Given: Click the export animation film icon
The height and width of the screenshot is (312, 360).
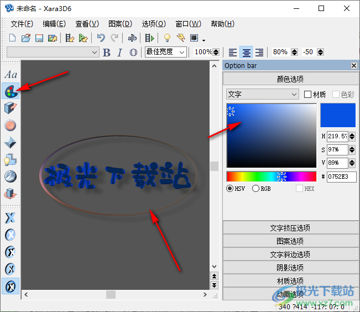Looking at the screenshot, I should tap(70, 38).
